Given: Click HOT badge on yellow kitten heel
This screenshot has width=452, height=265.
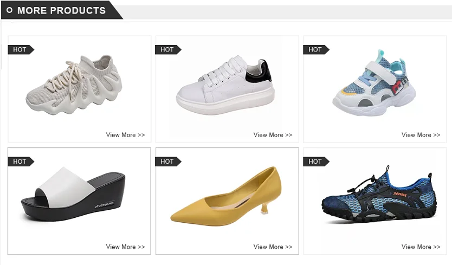Looking at the screenshot, I should coord(167,161).
